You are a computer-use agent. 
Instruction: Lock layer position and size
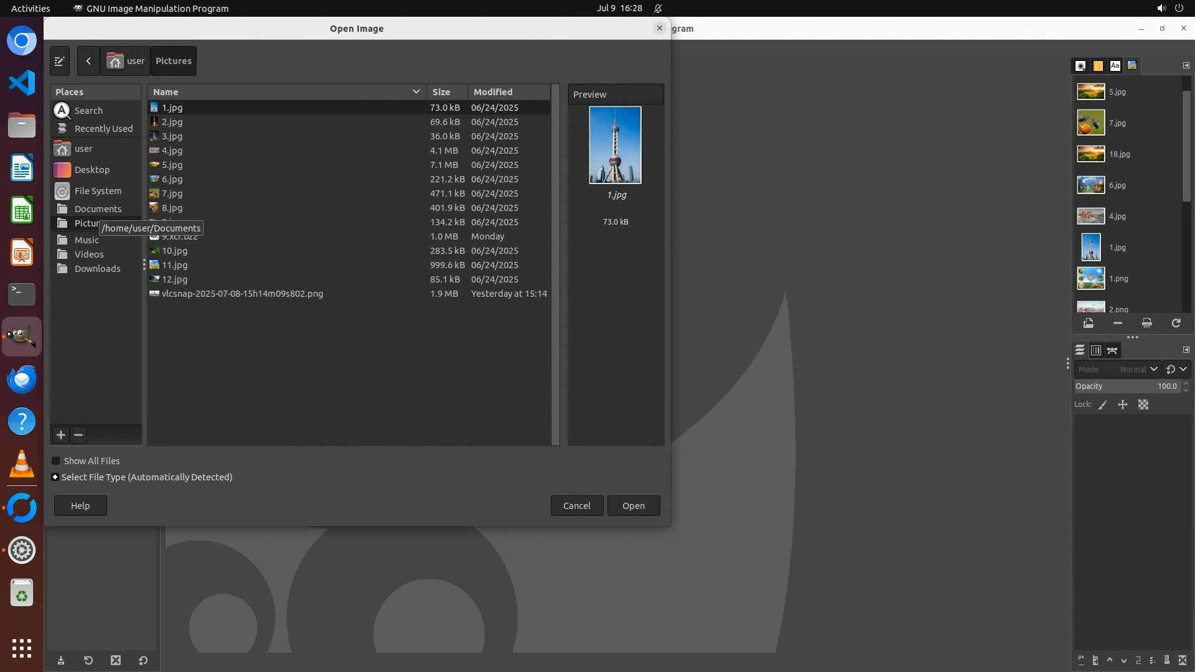pos(1123,404)
